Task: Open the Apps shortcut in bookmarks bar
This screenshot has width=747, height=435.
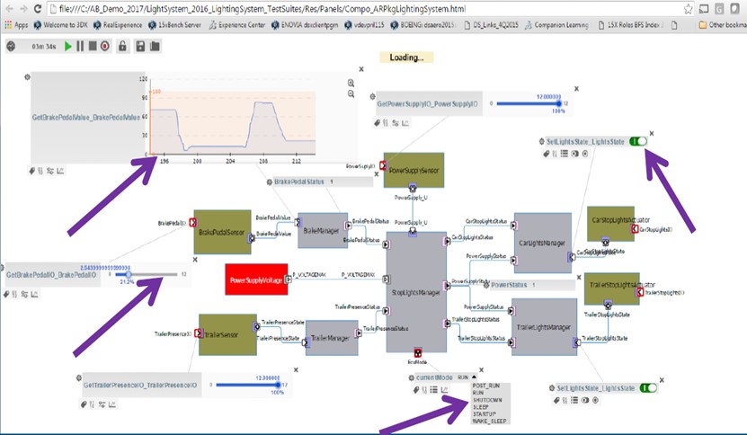Action: coord(16,25)
